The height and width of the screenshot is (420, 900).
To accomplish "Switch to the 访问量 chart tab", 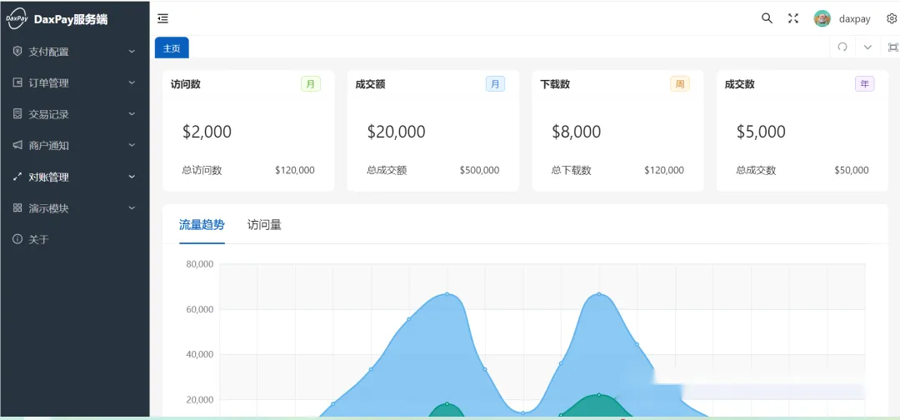I will 265,225.
